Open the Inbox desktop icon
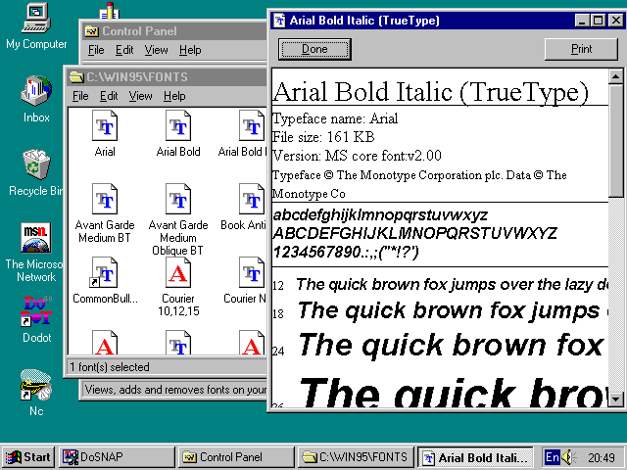The width and height of the screenshot is (627, 470). (x=36, y=92)
